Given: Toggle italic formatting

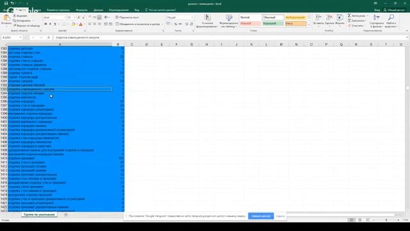Looking at the screenshot, I should coord(50,24).
